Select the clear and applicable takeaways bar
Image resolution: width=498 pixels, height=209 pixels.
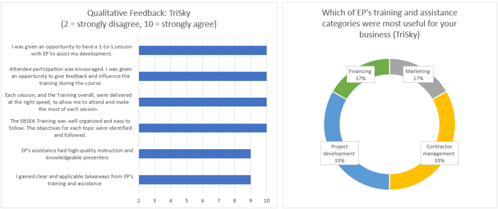(195, 179)
